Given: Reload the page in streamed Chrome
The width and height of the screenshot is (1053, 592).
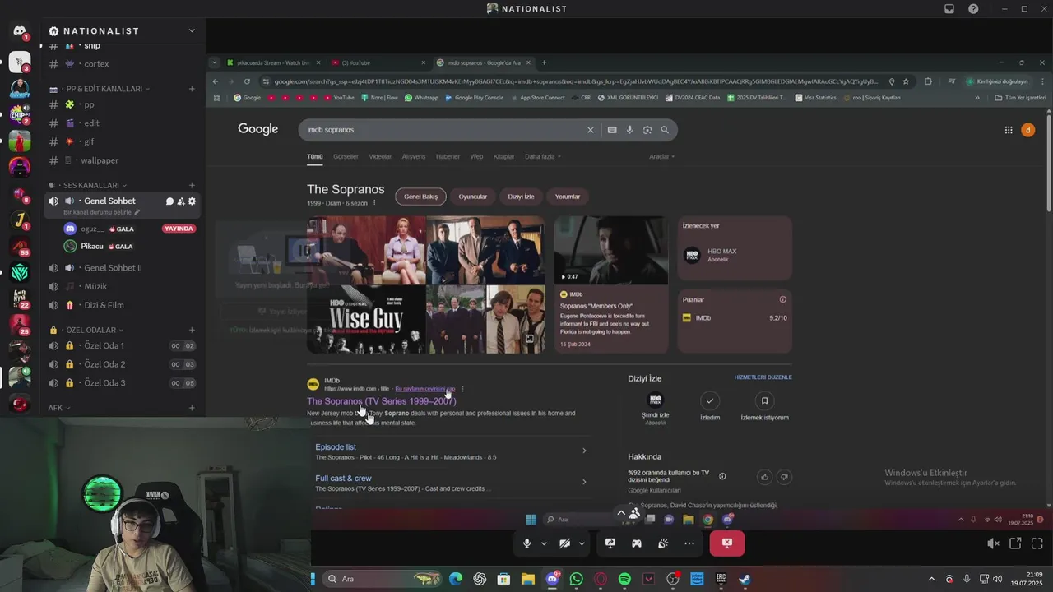Looking at the screenshot, I should tap(247, 81).
